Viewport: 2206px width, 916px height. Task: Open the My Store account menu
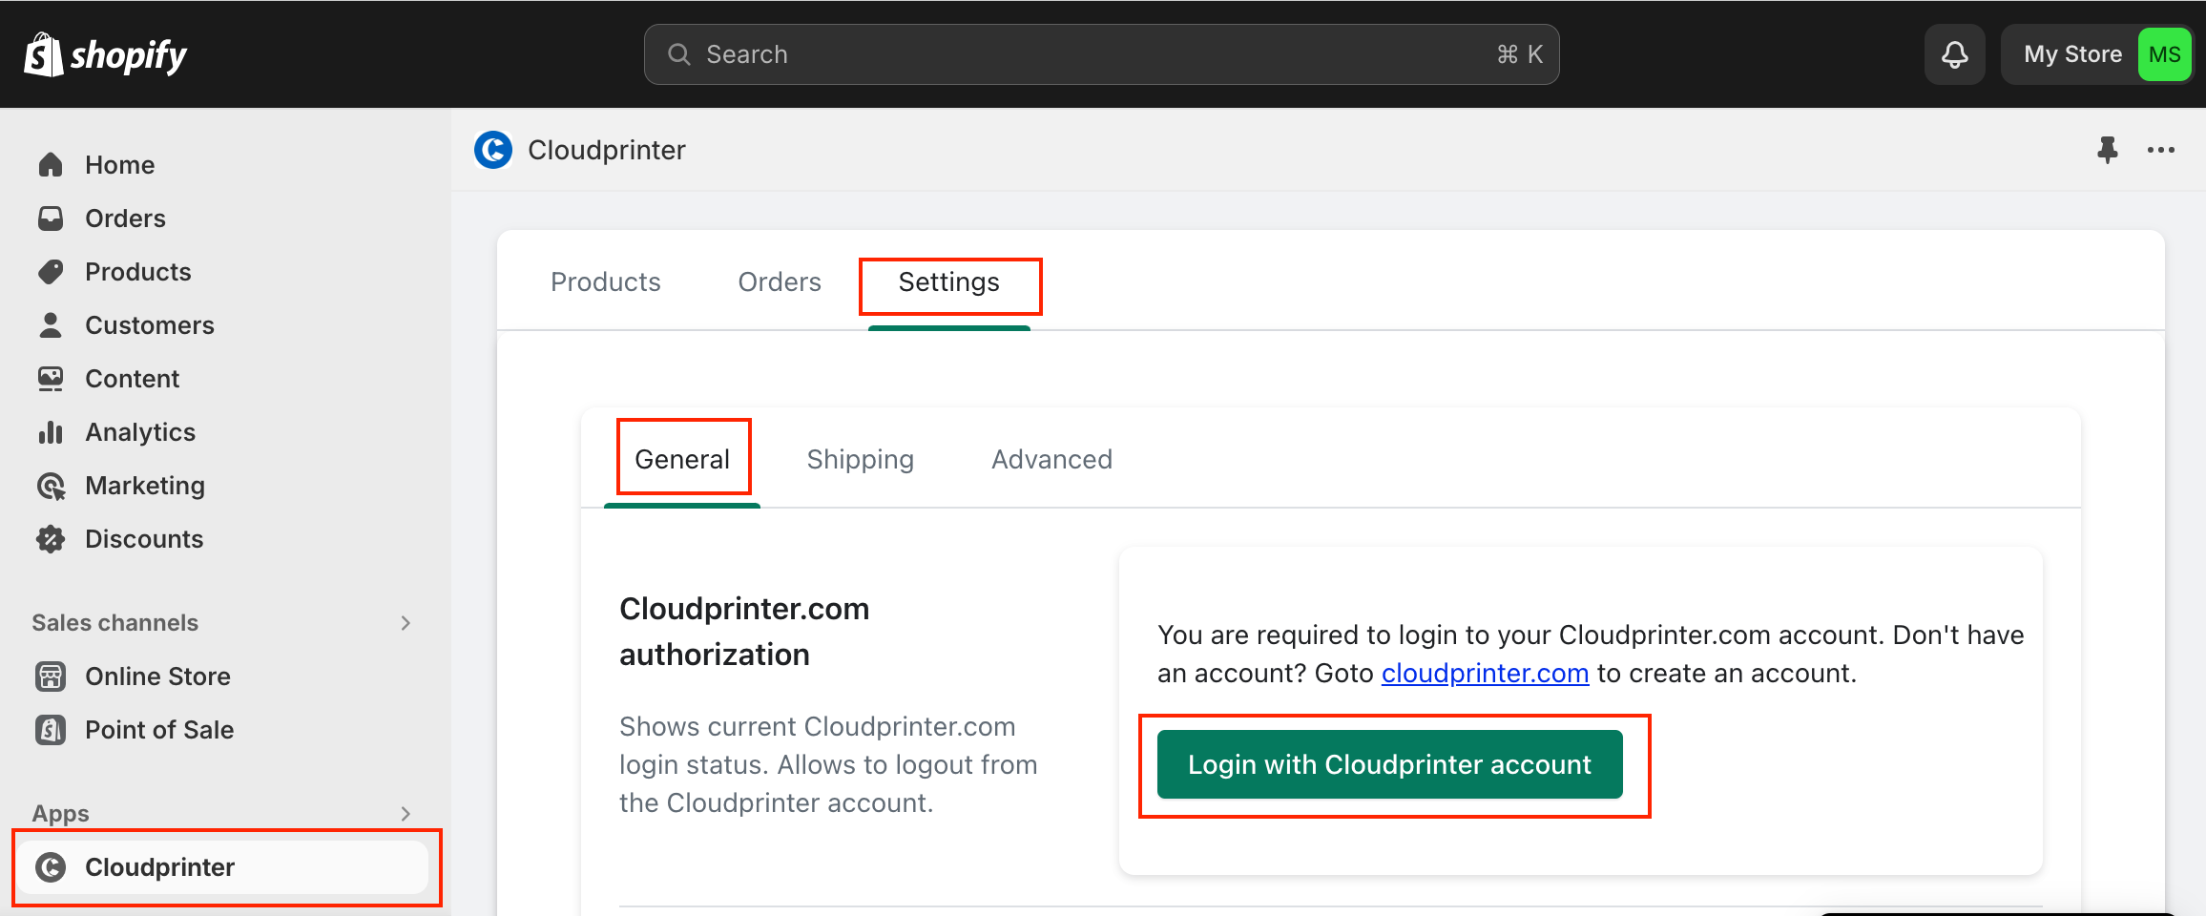(2097, 54)
